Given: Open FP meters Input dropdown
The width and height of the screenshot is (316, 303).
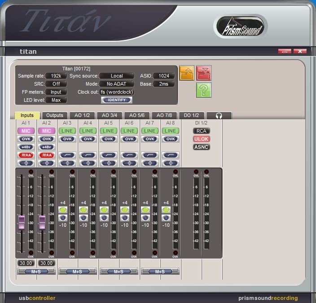Looking at the screenshot, I should point(56,92).
